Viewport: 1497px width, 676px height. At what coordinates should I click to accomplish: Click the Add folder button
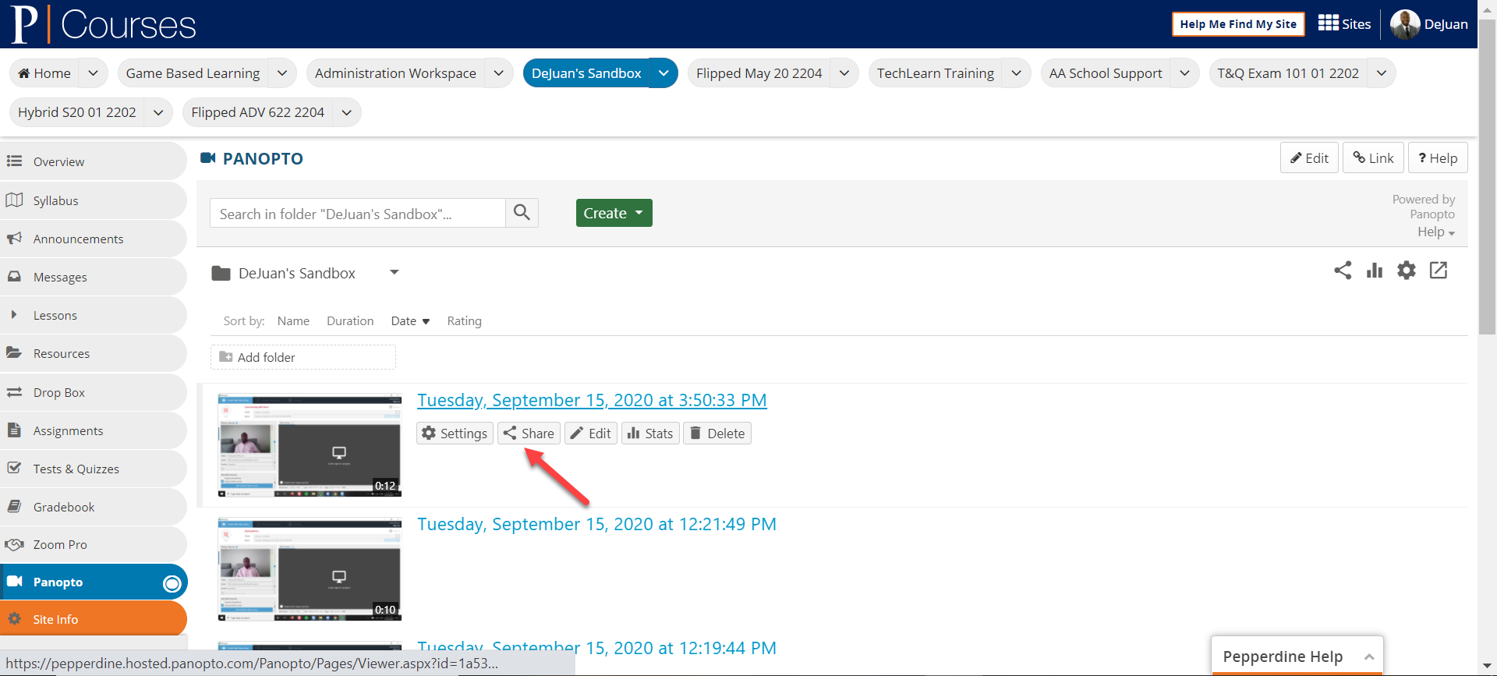303,357
